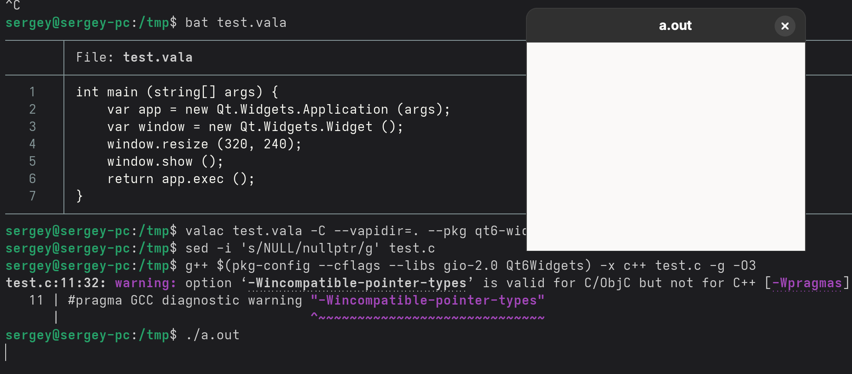Close the a.out window
The image size is (852, 374).
[785, 26]
